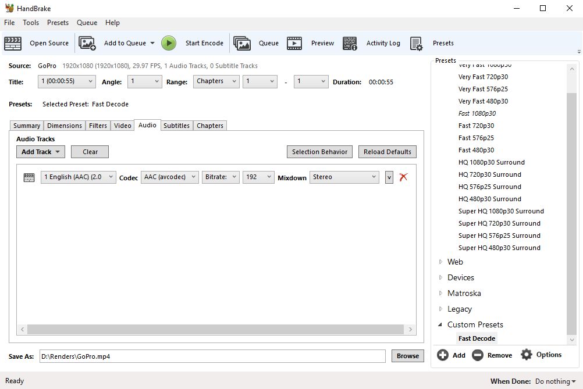Open the audio source track dropdown
583x389 pixels.
coord(78,177)
